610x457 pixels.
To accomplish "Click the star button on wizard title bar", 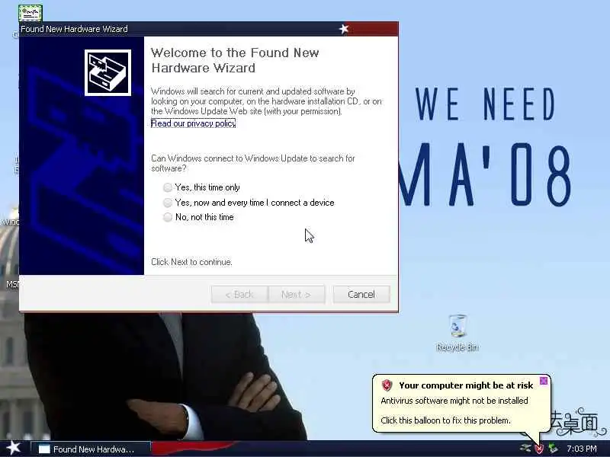I will click(344, 29).
